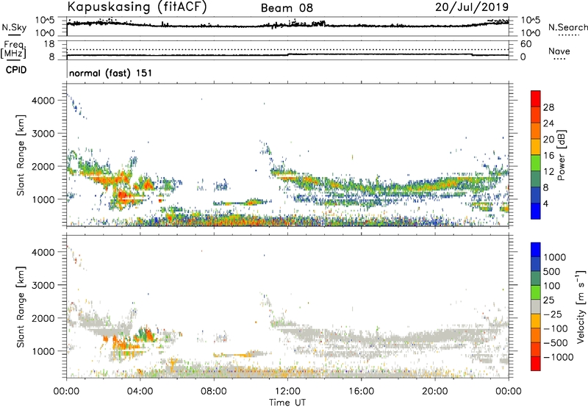Select the Freq. [MHz] axis label

(14, 51)
